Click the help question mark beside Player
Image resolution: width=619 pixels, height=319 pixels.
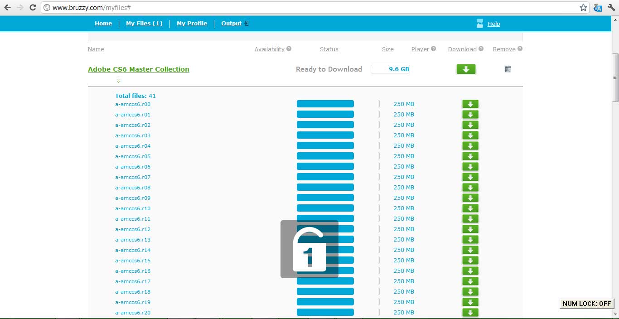[x=434, y=49]
